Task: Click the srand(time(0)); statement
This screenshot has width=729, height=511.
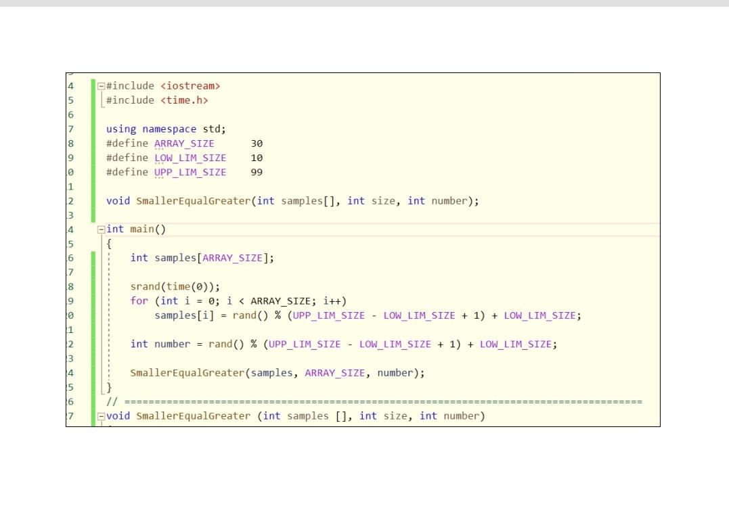Action: 175,287
